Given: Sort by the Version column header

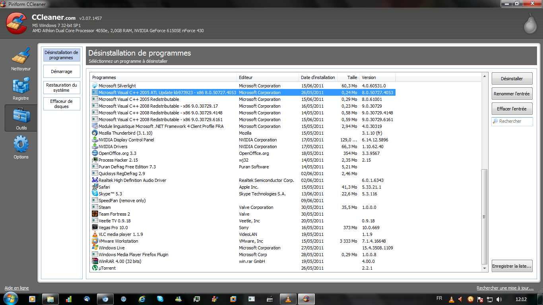Looking at the screenshot, I should 378,77.
